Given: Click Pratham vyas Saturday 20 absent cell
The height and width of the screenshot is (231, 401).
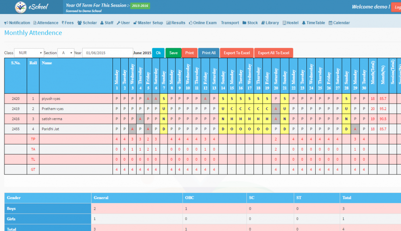Looking at the screenshot, I should (x=276, y=108).
